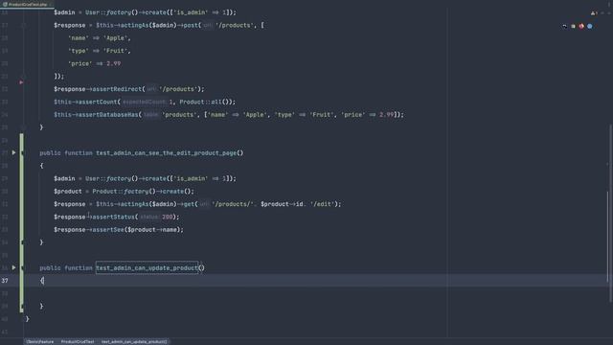Click post '/products' request line
Viewport: 613px width, 345px height.
159,25
